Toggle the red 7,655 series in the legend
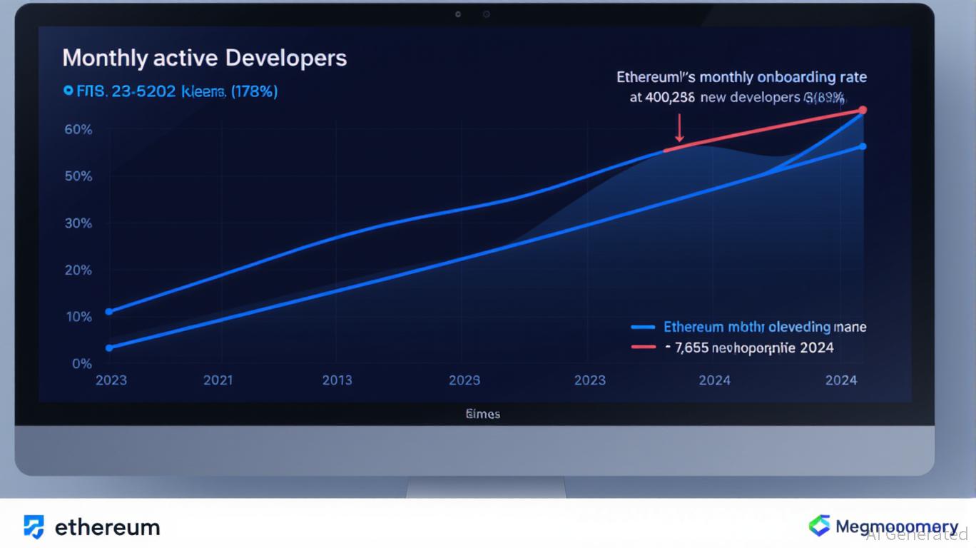Viewport: 976px width, 548px height. point(748,347)
